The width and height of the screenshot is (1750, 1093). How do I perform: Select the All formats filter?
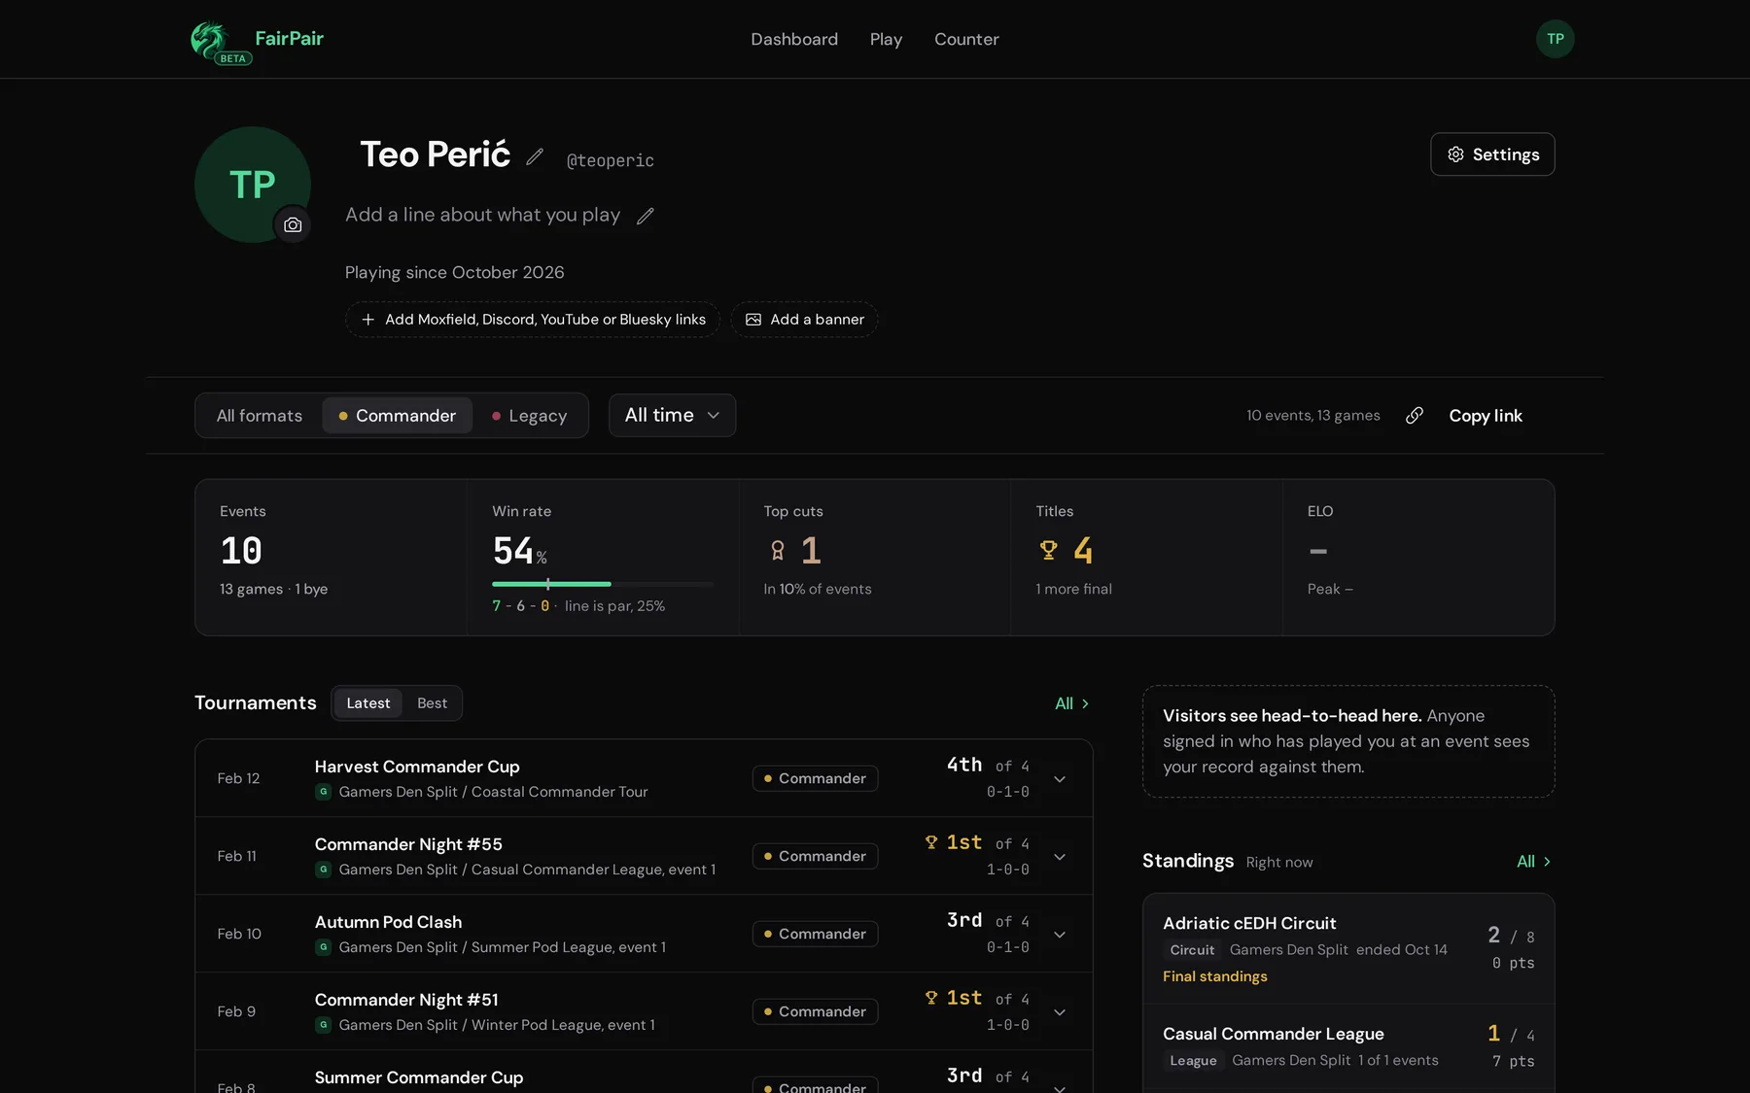click(259, 415)
